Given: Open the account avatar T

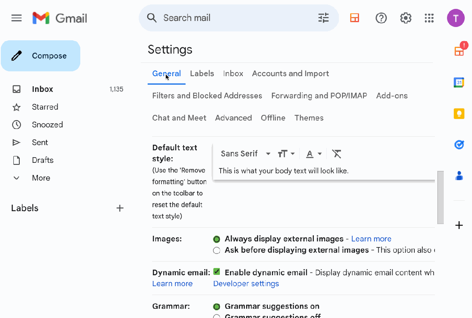Looking at the screenshot, I should pos(456,18).
